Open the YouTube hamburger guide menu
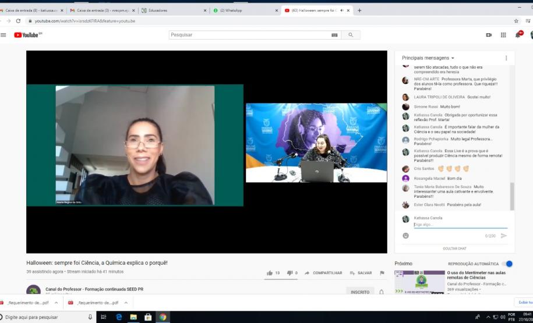Viewport: 533px width, 323px height. 3,35
